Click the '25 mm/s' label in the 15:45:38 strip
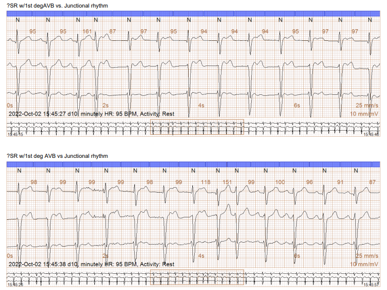 point(367,256)
